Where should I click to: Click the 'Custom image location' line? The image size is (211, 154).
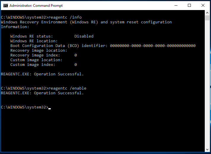(x=36, y=60)
